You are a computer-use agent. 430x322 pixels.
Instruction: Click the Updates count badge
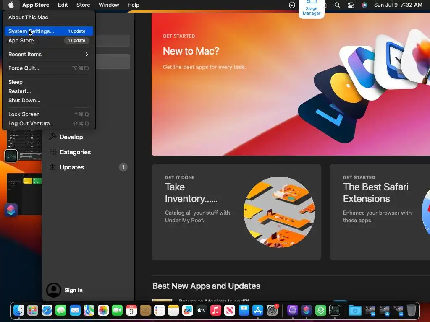(123, 167)
